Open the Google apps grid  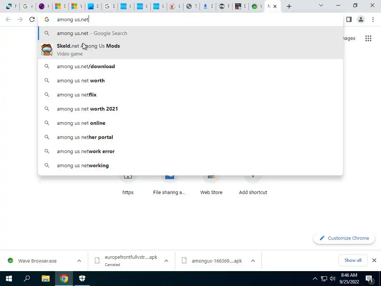(368, 38)
